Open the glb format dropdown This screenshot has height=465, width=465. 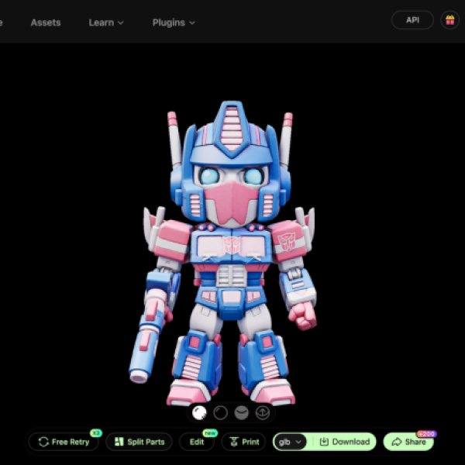click(x=290, y=442)
